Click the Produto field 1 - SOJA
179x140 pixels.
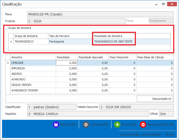point(76,21)
